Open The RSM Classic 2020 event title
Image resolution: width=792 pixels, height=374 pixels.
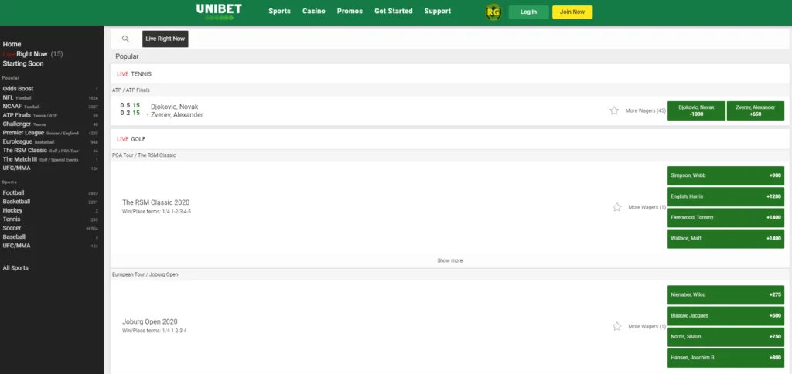coord(156,202)
